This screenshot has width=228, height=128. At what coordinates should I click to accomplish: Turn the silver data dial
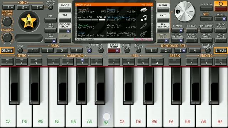pyautogui.click(x=185, y=12)
